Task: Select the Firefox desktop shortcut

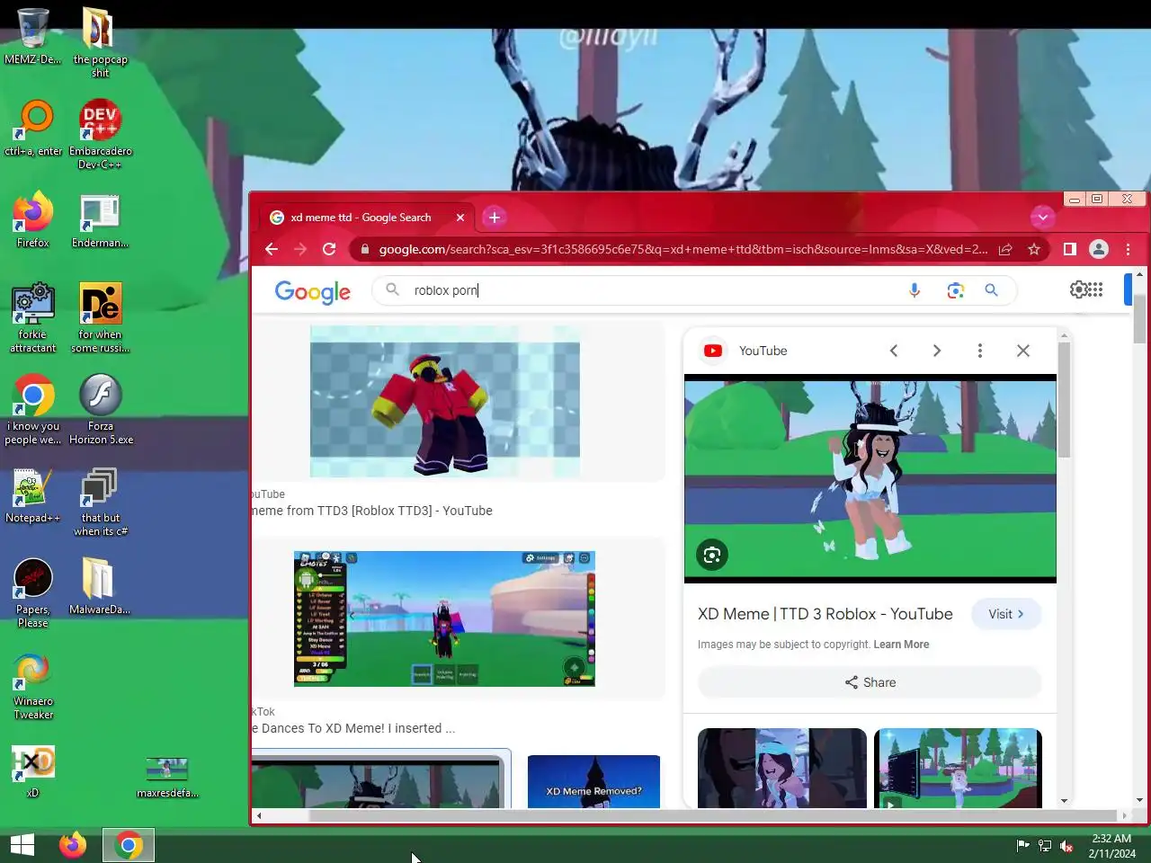Action: [x=32, y=219]
